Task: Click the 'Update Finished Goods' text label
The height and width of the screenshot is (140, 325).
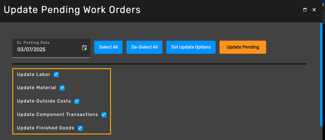Action: [x=46, y=128]
